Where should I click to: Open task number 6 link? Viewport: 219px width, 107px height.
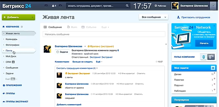[118, 50]
